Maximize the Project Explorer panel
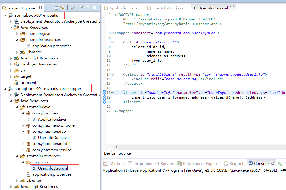Image resolution: width=286 pixels, height=190 pixels. click(x=95, y=8)
